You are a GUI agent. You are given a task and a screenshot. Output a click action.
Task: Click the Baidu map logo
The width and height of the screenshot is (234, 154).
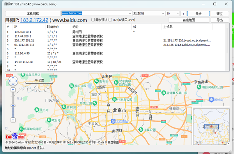(15, 136)
